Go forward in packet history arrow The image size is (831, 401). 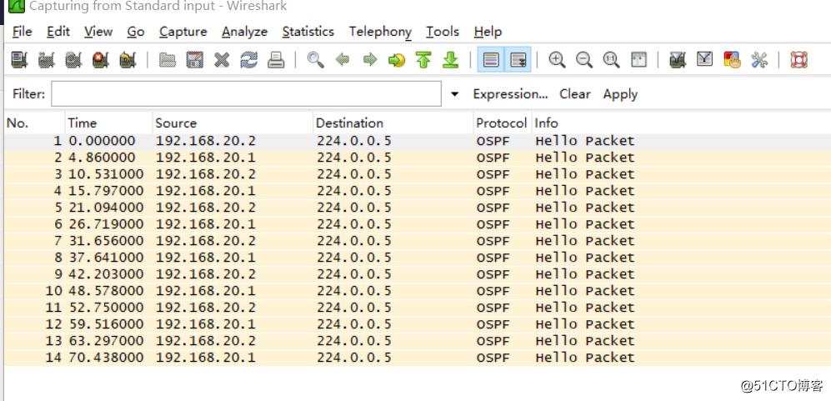(x=370, y=60)
